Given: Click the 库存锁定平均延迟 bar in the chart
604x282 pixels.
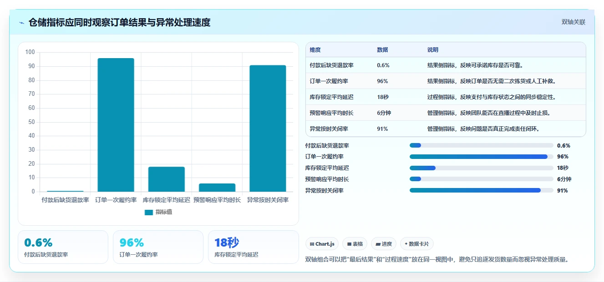Looking at the screenshot, I should pyautogui.click(x=166, y=179).
